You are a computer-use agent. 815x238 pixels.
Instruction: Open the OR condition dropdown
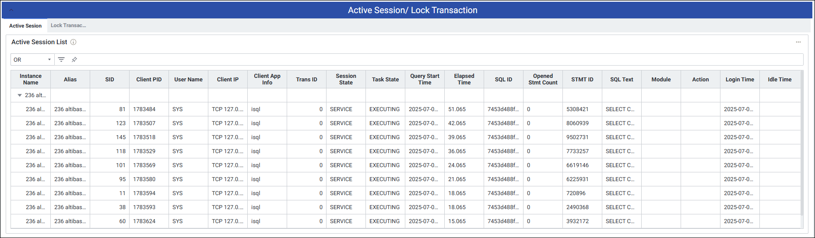(x=32, y=59)
